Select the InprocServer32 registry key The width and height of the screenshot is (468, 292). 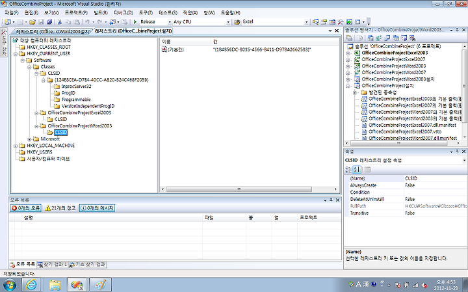pos(76,86)
